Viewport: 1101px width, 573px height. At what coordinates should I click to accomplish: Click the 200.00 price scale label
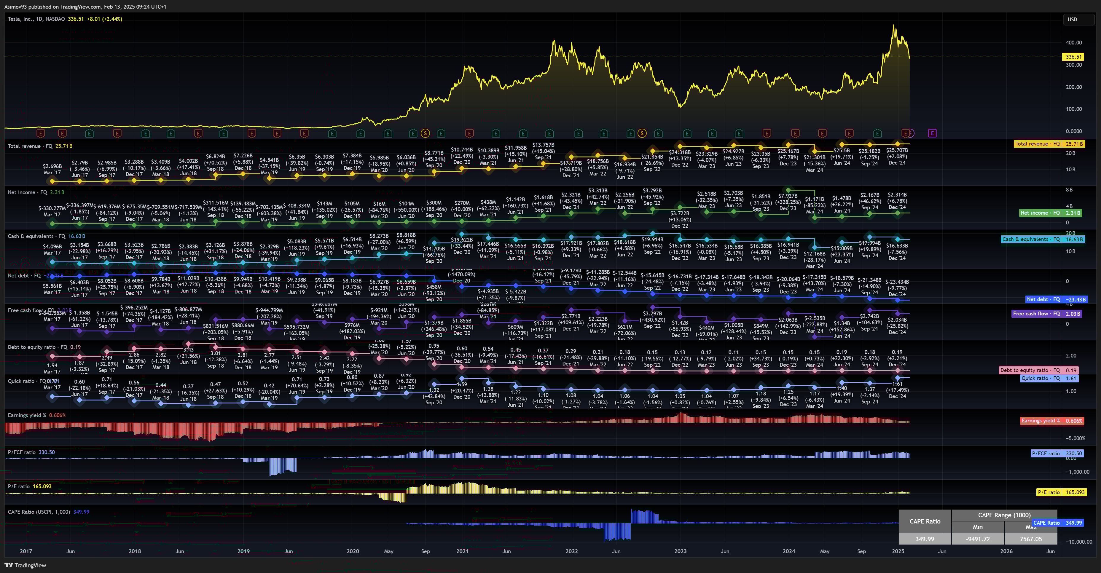(1074, 87)
